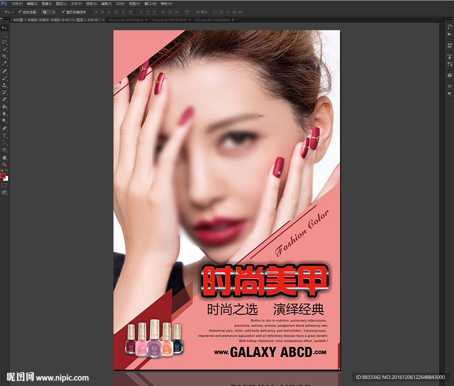Open the screen mode switcher
This screenshot has width=454, height=386.
coord(4,193)
